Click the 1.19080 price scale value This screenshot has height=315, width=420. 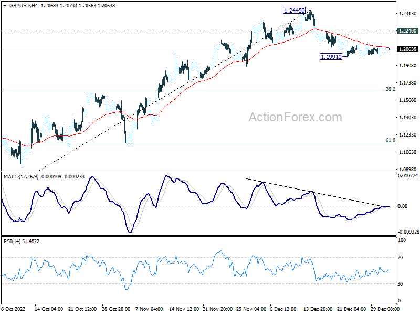[408, 65]
